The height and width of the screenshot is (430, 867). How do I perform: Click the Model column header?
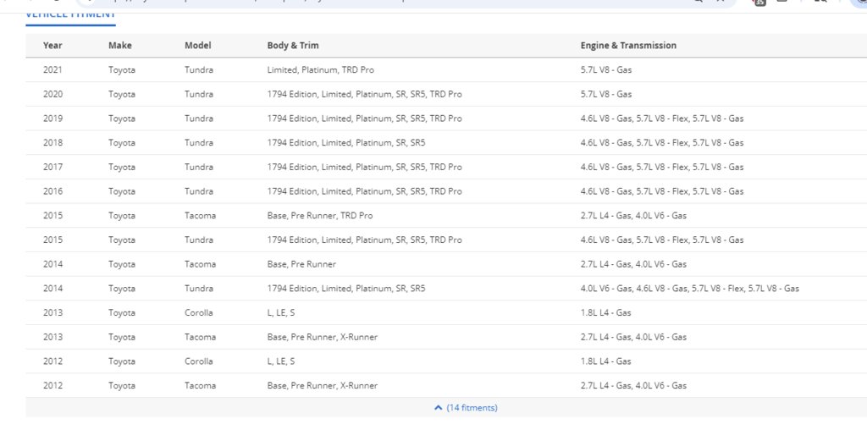pyautogui.click(x=198, y=46)
